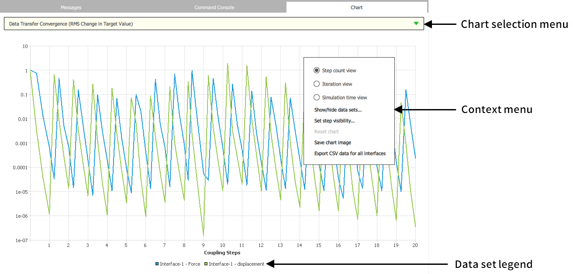The width and height of the screenshot is (573, 274).
Task: Click the grayed Reset chart option
Action: [326, 131]
